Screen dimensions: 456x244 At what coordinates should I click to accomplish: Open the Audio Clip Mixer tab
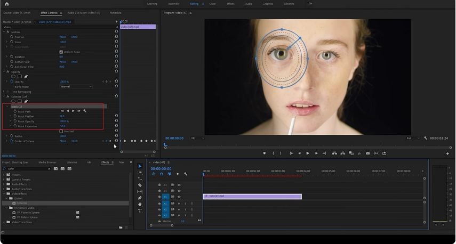(x=84, y=13)
